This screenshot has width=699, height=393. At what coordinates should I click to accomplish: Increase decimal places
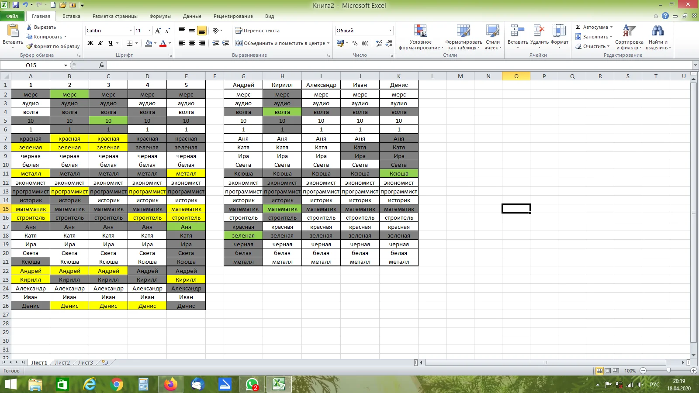[379, 43]
